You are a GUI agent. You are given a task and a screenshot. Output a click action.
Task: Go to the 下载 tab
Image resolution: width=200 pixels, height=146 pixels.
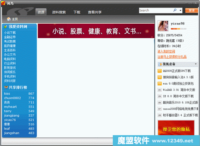coord(77,12)
